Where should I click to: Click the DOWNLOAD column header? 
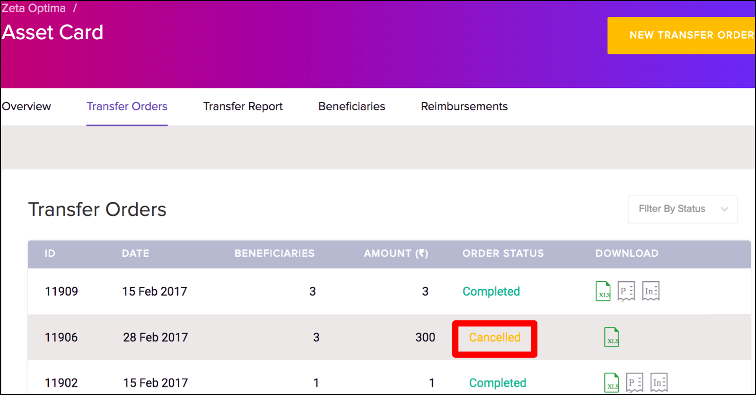click(627, 253)
